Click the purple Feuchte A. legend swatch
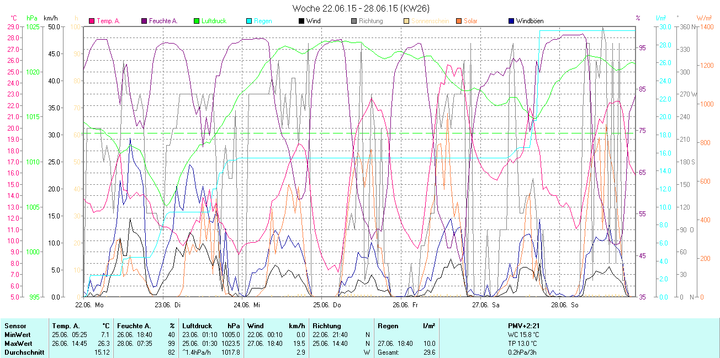 pos(145,21)
